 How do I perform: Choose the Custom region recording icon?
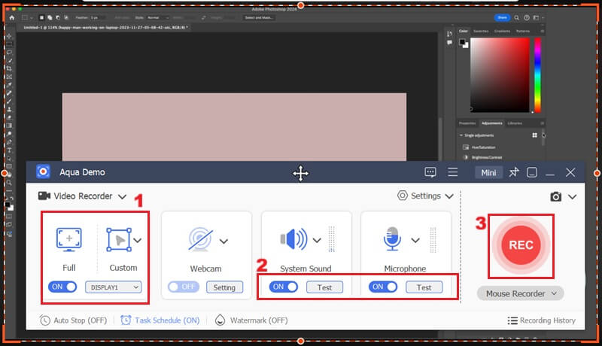click(119, 240)
